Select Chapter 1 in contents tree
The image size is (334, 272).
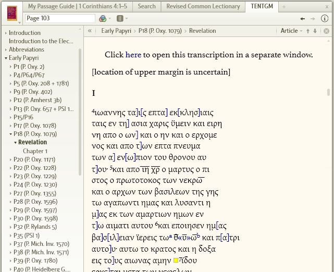coord(35,151)
